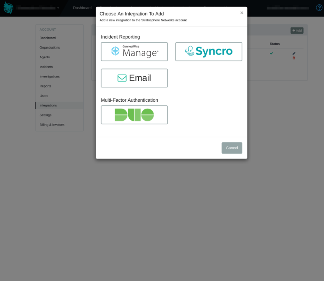This screenshot has width=324, height=281.
Task: Open Organizations in the sidebar
Action: pyautogui.click(x=49, y=47)
